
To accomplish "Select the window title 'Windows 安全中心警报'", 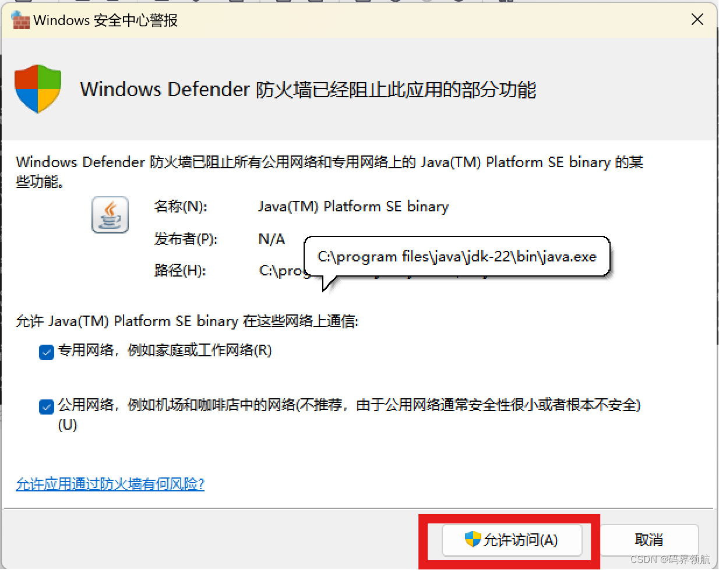I will [x=105, y=20].
